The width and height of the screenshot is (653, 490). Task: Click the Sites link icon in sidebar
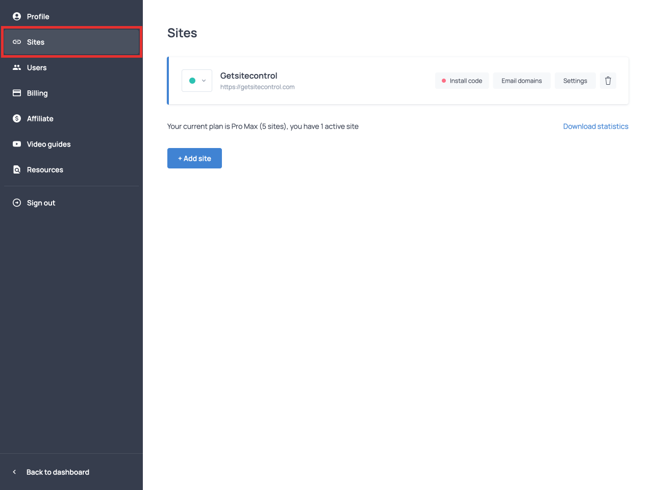pyautogui.click(x=17, y=42)
